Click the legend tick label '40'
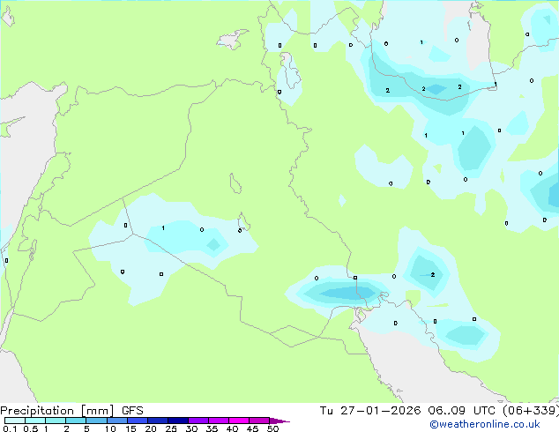Viewport: 559px width, 432px height. [x=232, y=428]
